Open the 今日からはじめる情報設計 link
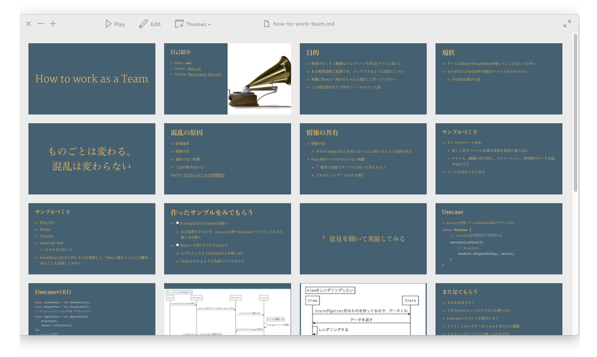 (x=204, y=175)
